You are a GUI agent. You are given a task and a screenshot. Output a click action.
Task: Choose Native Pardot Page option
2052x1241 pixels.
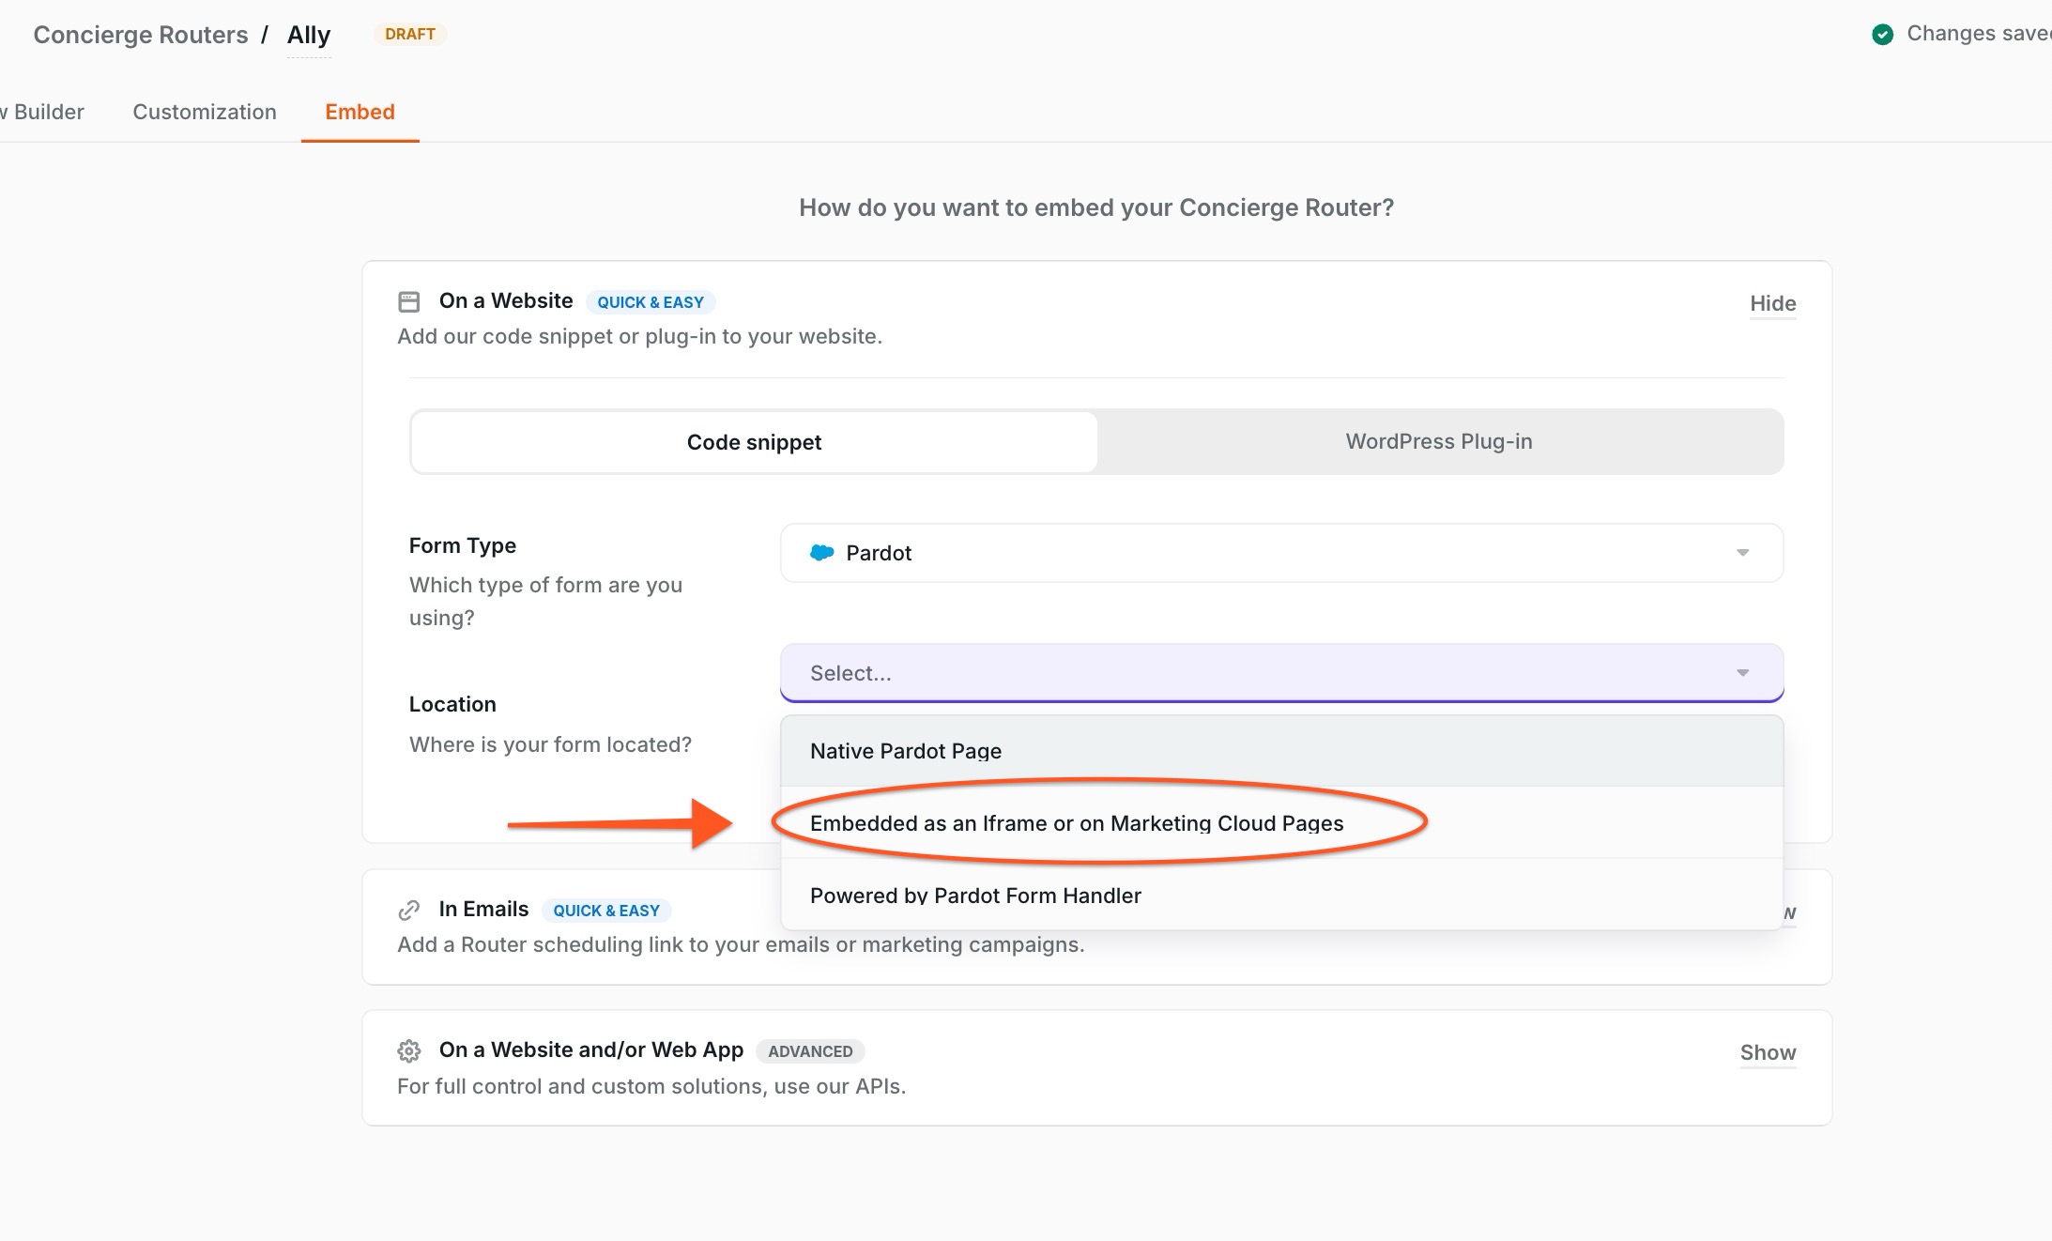pyautogui.click(x=1281, y=751)
